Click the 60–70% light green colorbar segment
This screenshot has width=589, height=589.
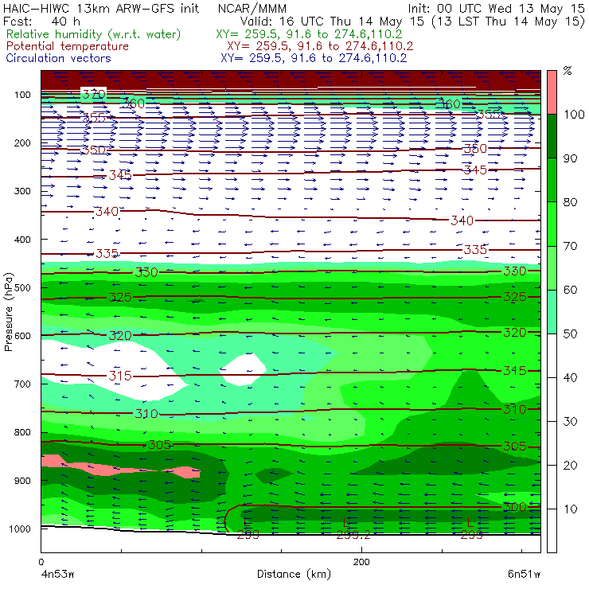[552, 267]
